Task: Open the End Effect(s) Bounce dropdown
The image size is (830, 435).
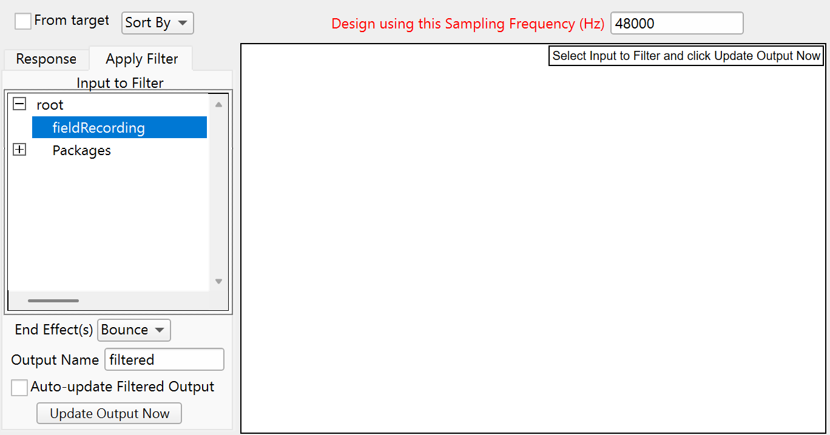Action: (133, 330)
